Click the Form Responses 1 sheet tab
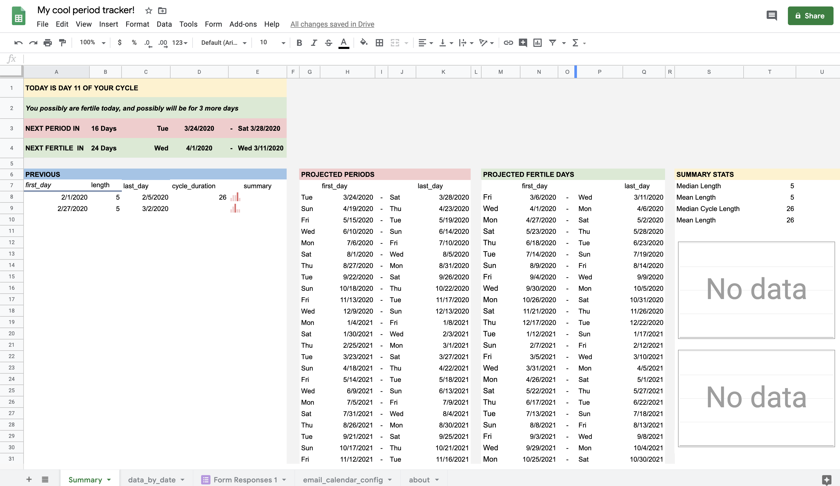 (243, 479)
